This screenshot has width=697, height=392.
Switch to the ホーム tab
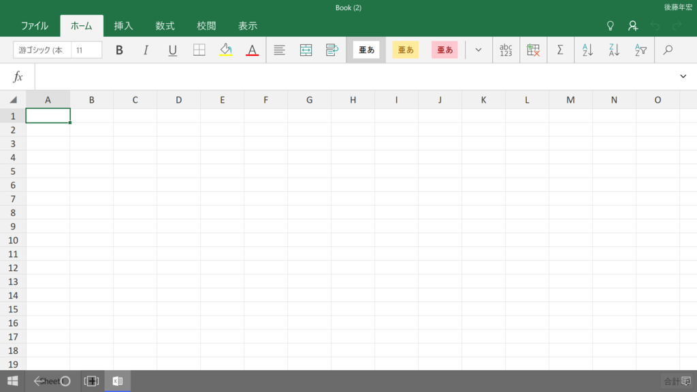pos(82,26)
